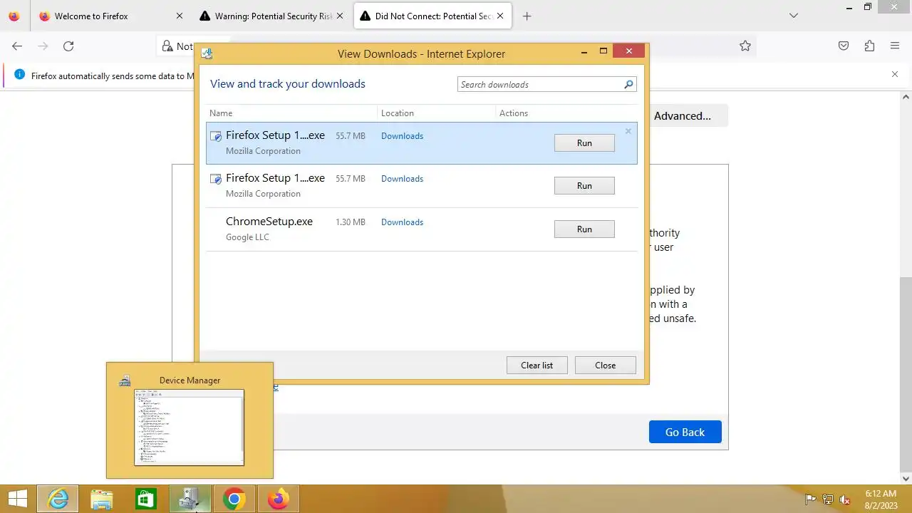The width and height of the screenshot is (912, 513).
Task: Open Downloads location for ChromeSetup.exe
Action: pyautogui.click(x=402, y=222)
